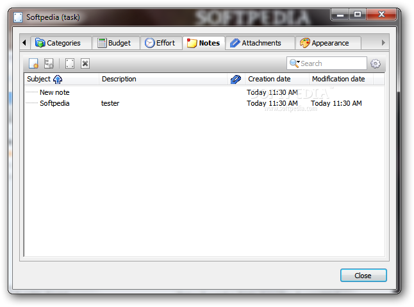Click the task window title icon
414x307 pixels.
(x=18, y=17)
